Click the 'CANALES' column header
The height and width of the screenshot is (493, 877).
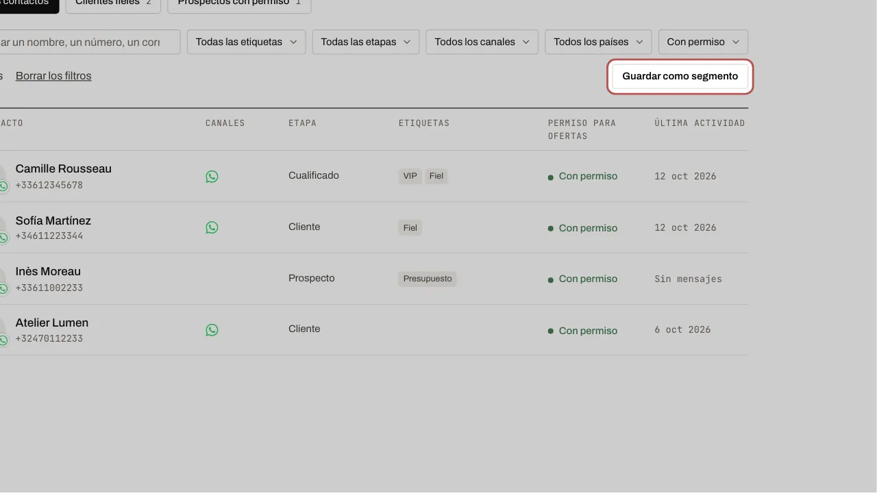225,123
